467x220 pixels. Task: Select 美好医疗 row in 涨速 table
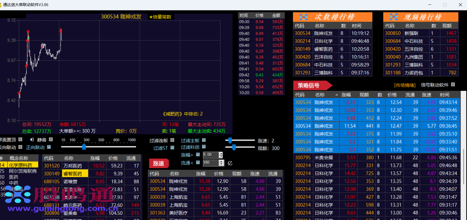pos(215,213)
